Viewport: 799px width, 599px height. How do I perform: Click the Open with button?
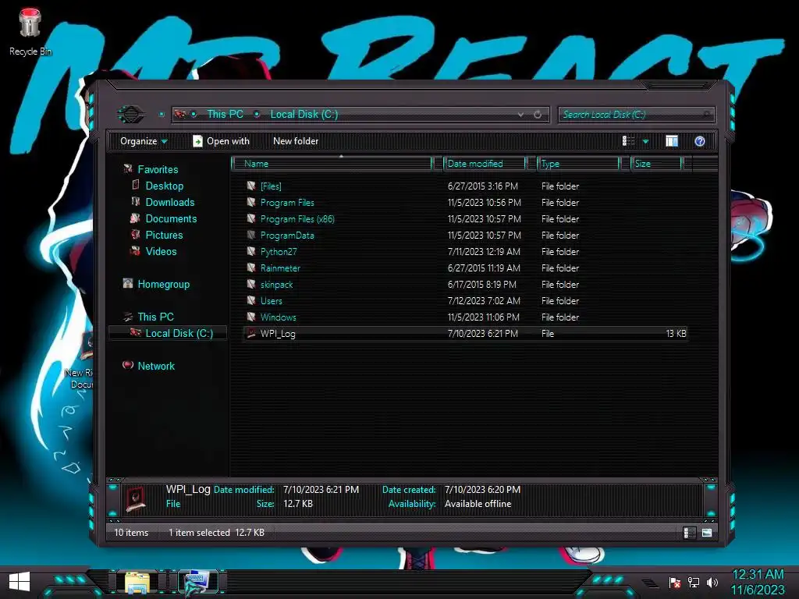coord(221,141)
